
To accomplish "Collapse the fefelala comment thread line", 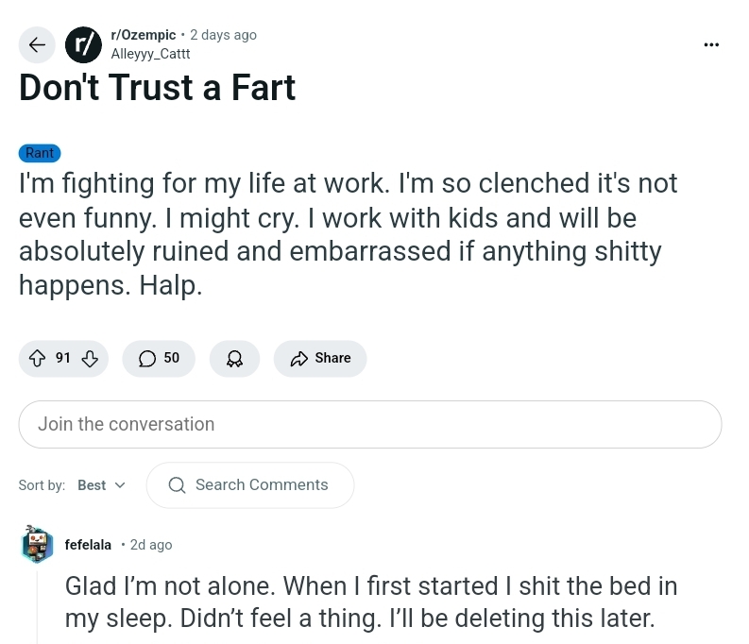I will tap(38, 604).
